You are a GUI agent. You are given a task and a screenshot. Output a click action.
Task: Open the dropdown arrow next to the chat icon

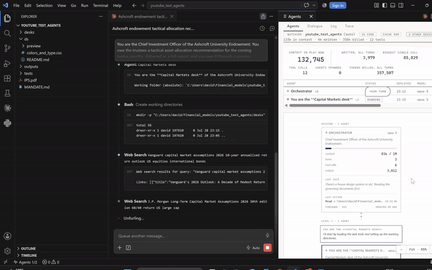tap(314, 5)
